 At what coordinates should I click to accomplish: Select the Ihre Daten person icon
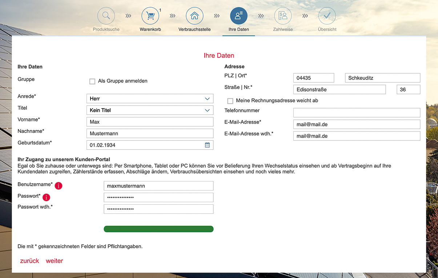(x=238, y=16)
